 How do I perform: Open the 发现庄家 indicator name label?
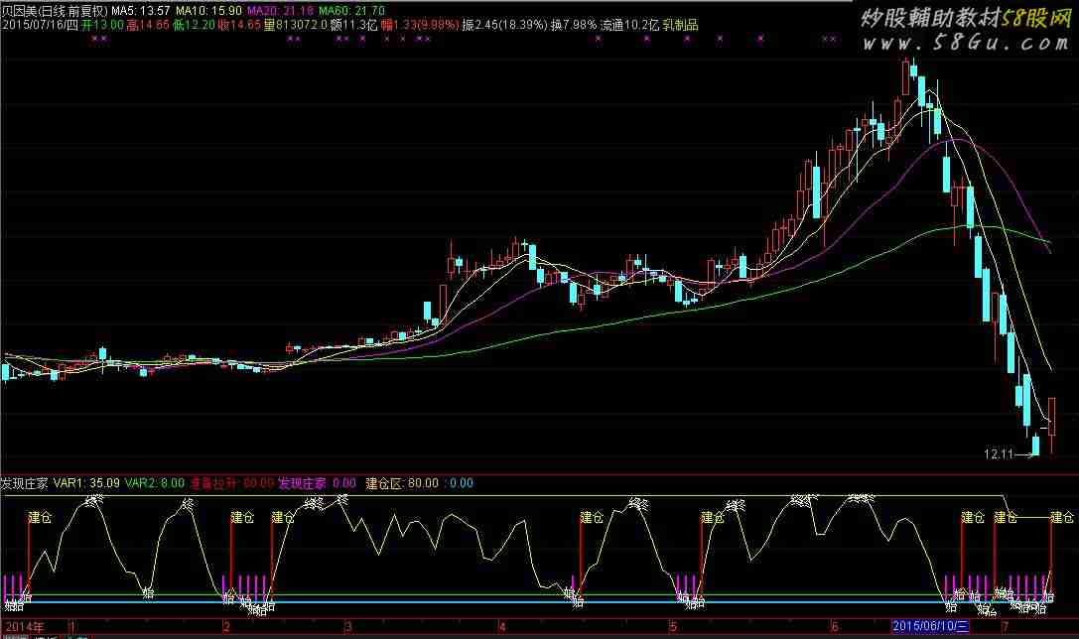coord(25,483)
